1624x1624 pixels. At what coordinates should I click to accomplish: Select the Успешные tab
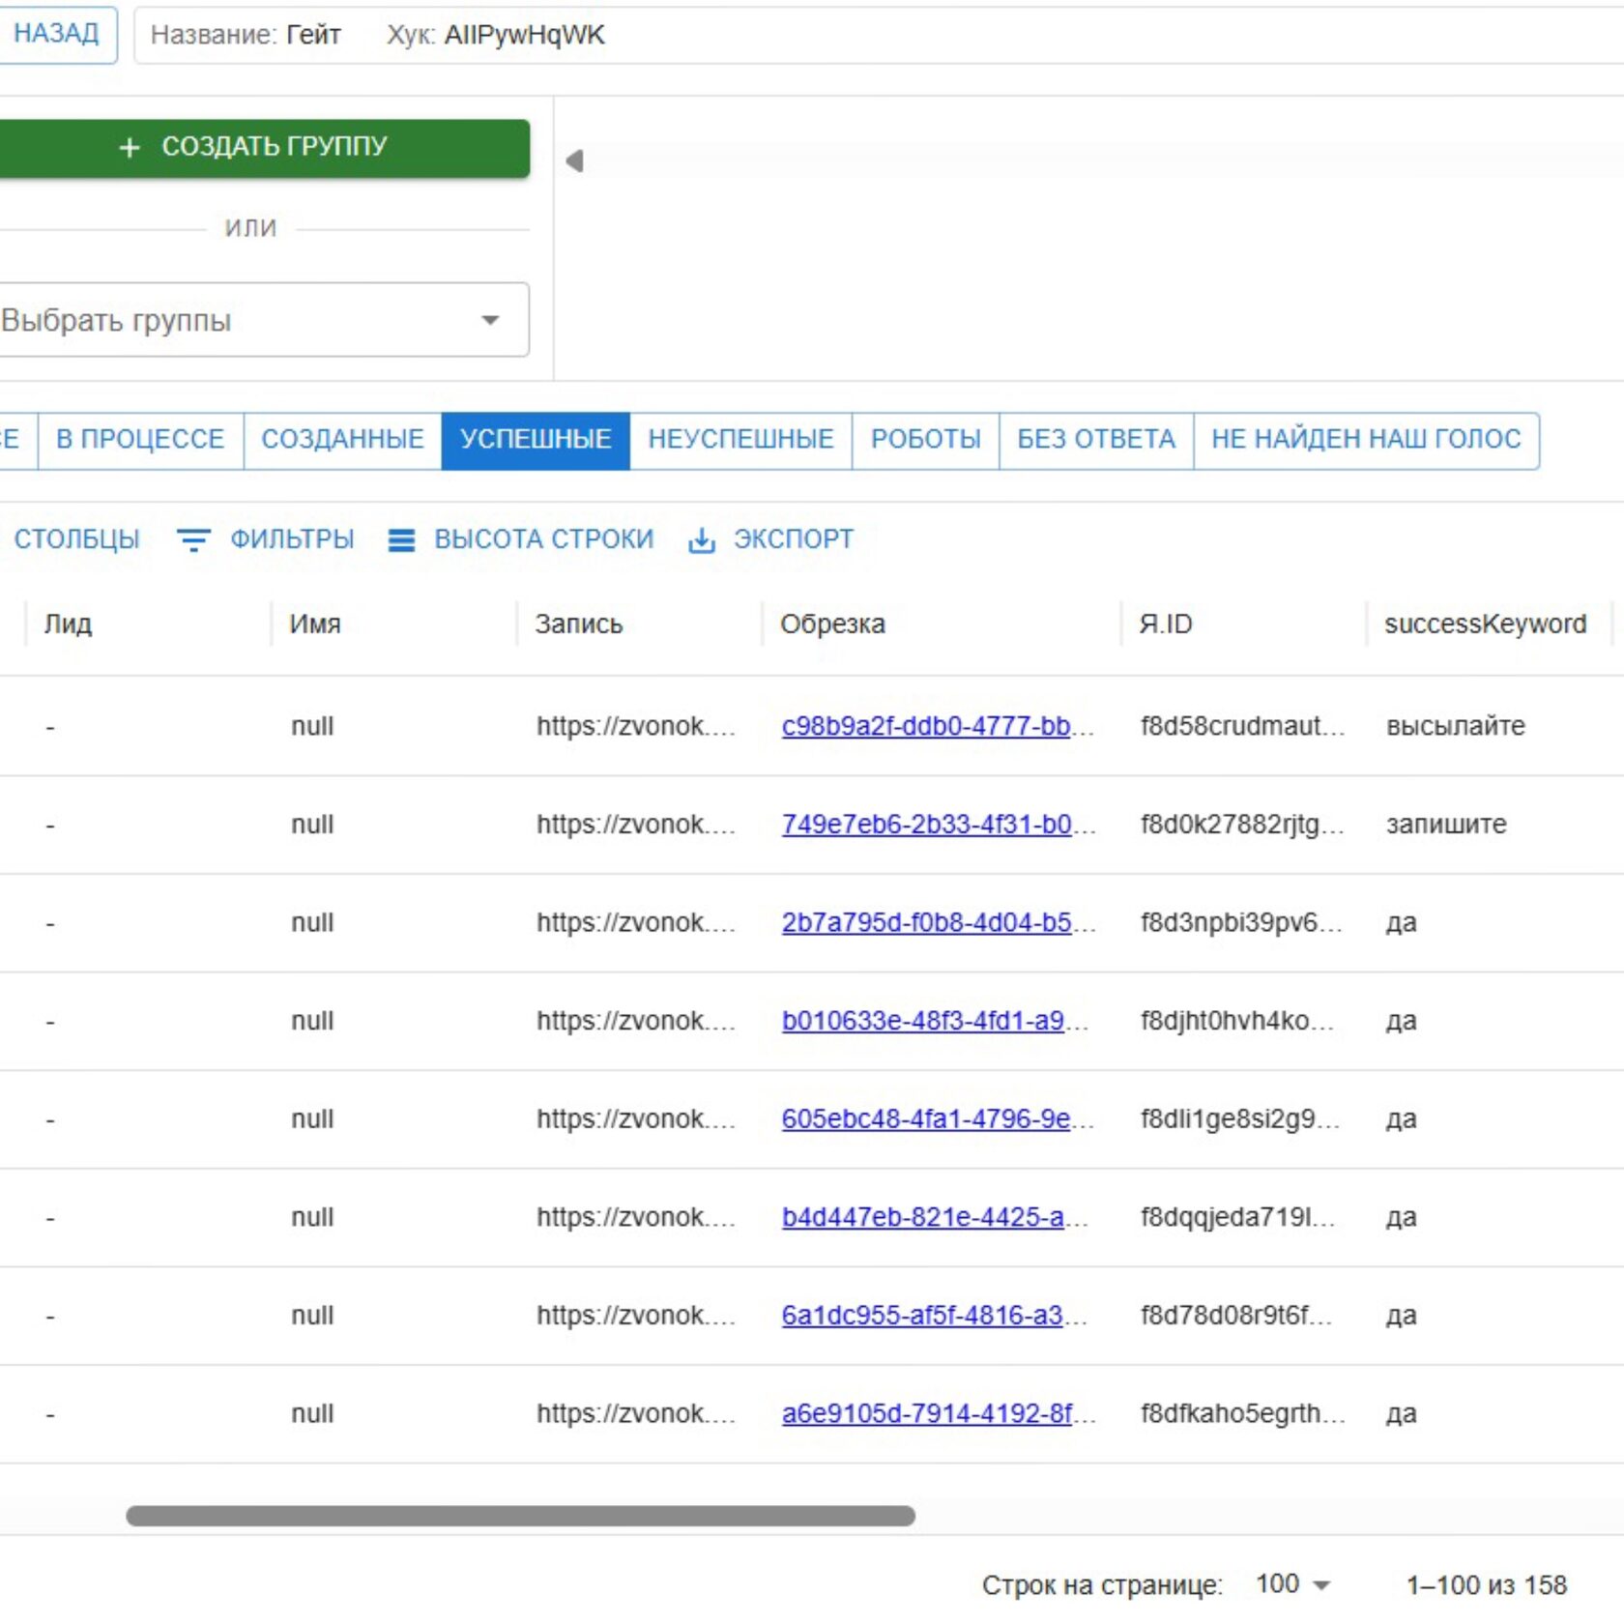coord(536,440)
